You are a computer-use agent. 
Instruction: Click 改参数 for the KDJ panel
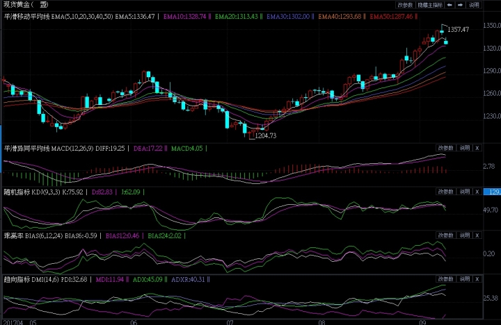(445, 192)
